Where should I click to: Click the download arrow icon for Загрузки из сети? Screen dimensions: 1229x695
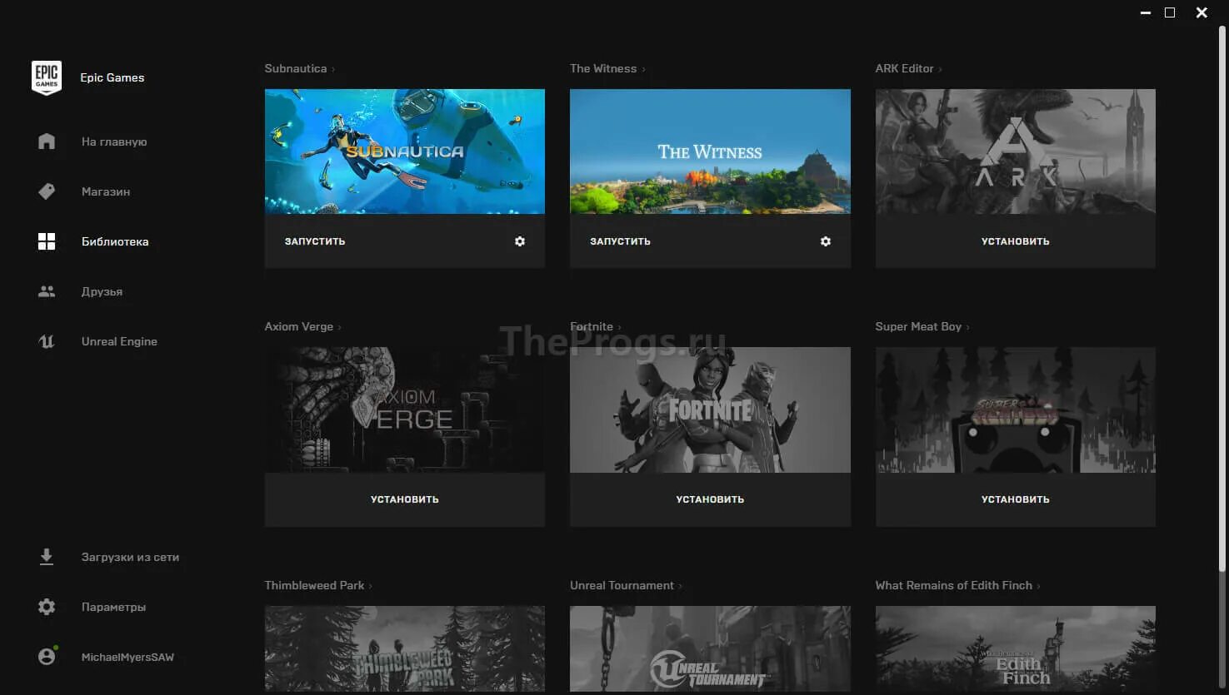tap(47, 557)
